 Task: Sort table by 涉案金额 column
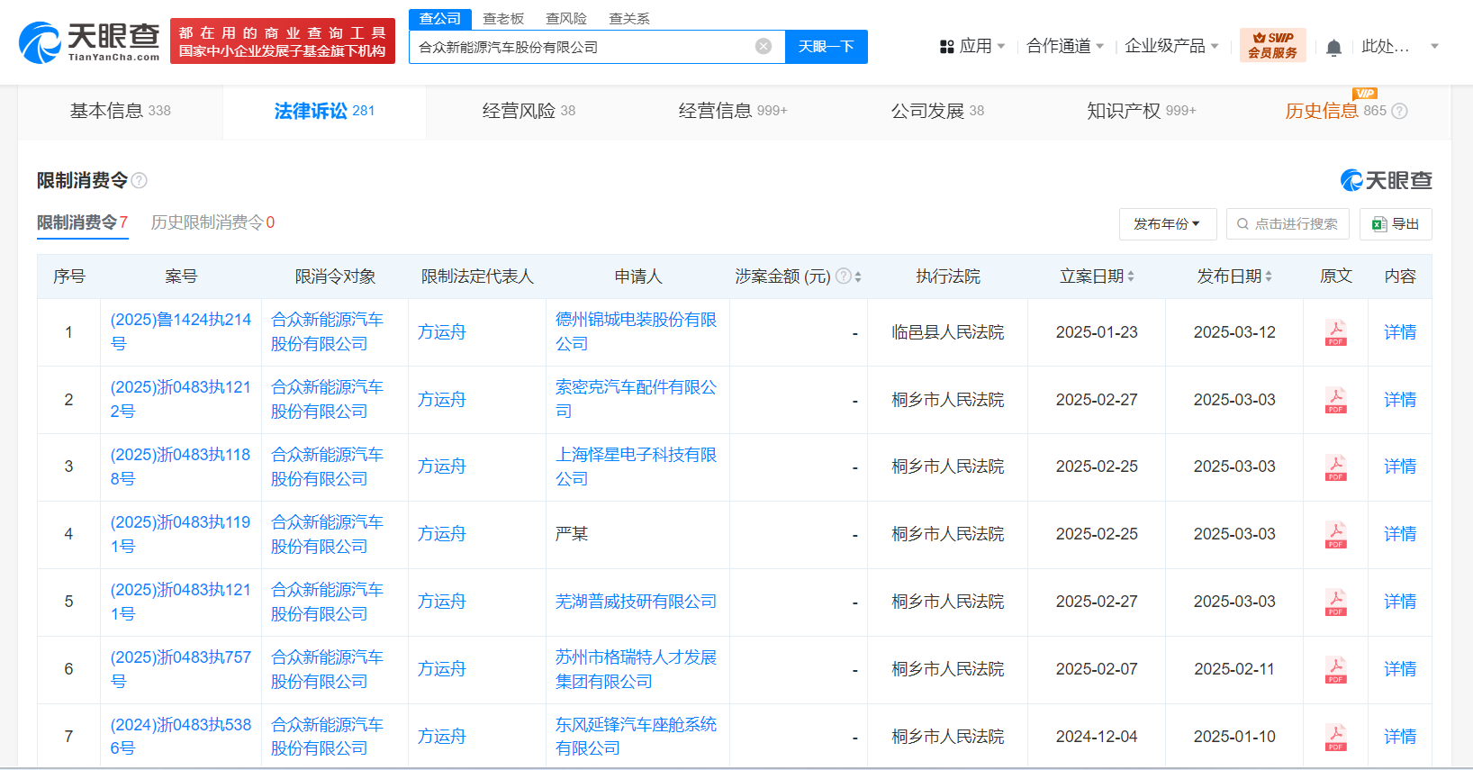[x=858, y=276]
